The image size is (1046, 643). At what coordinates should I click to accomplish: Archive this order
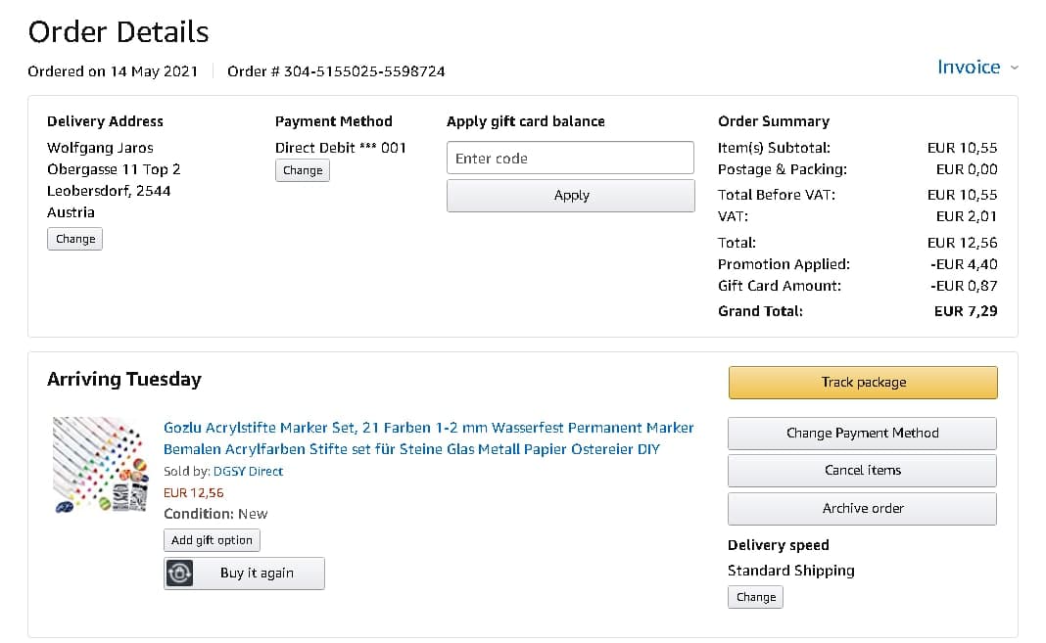point(862,509)
